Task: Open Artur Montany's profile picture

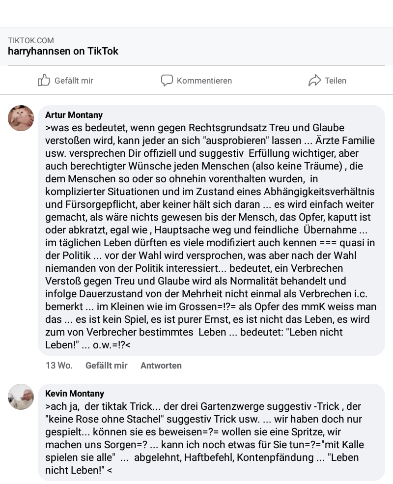Action: (21, 118)
